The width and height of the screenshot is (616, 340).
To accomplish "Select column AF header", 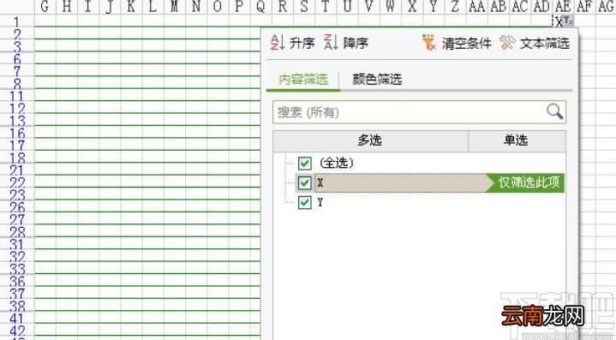I will (x=584, y=7).
